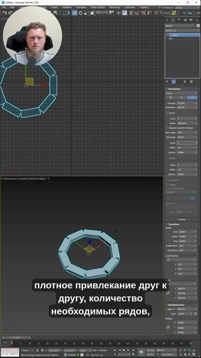Click the object color swatch beside name
201x358 pixels.
click(x=198, y=26)
